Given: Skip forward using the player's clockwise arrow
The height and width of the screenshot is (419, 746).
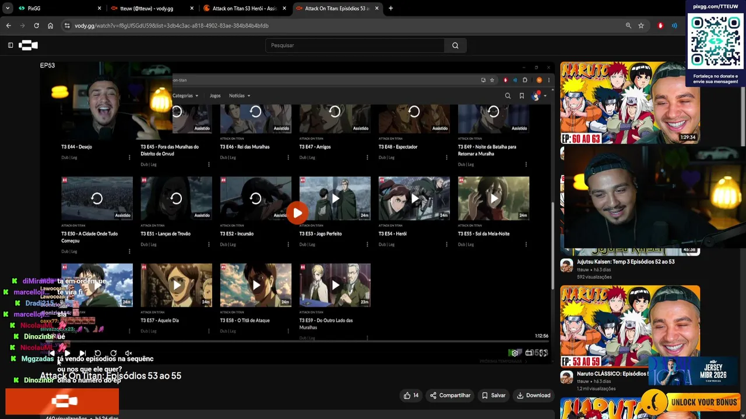Looking at the screenshot, I should click(113, 353).
